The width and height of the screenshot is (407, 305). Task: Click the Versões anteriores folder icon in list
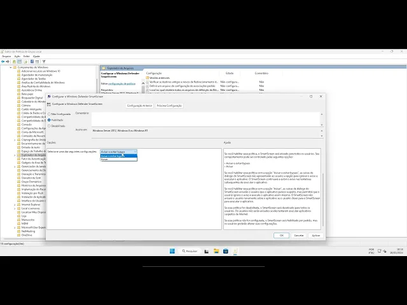148,78
